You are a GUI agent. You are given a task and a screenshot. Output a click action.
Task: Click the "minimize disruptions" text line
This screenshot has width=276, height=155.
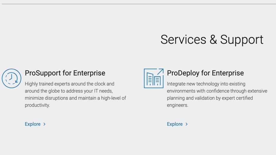pos(76,98)
